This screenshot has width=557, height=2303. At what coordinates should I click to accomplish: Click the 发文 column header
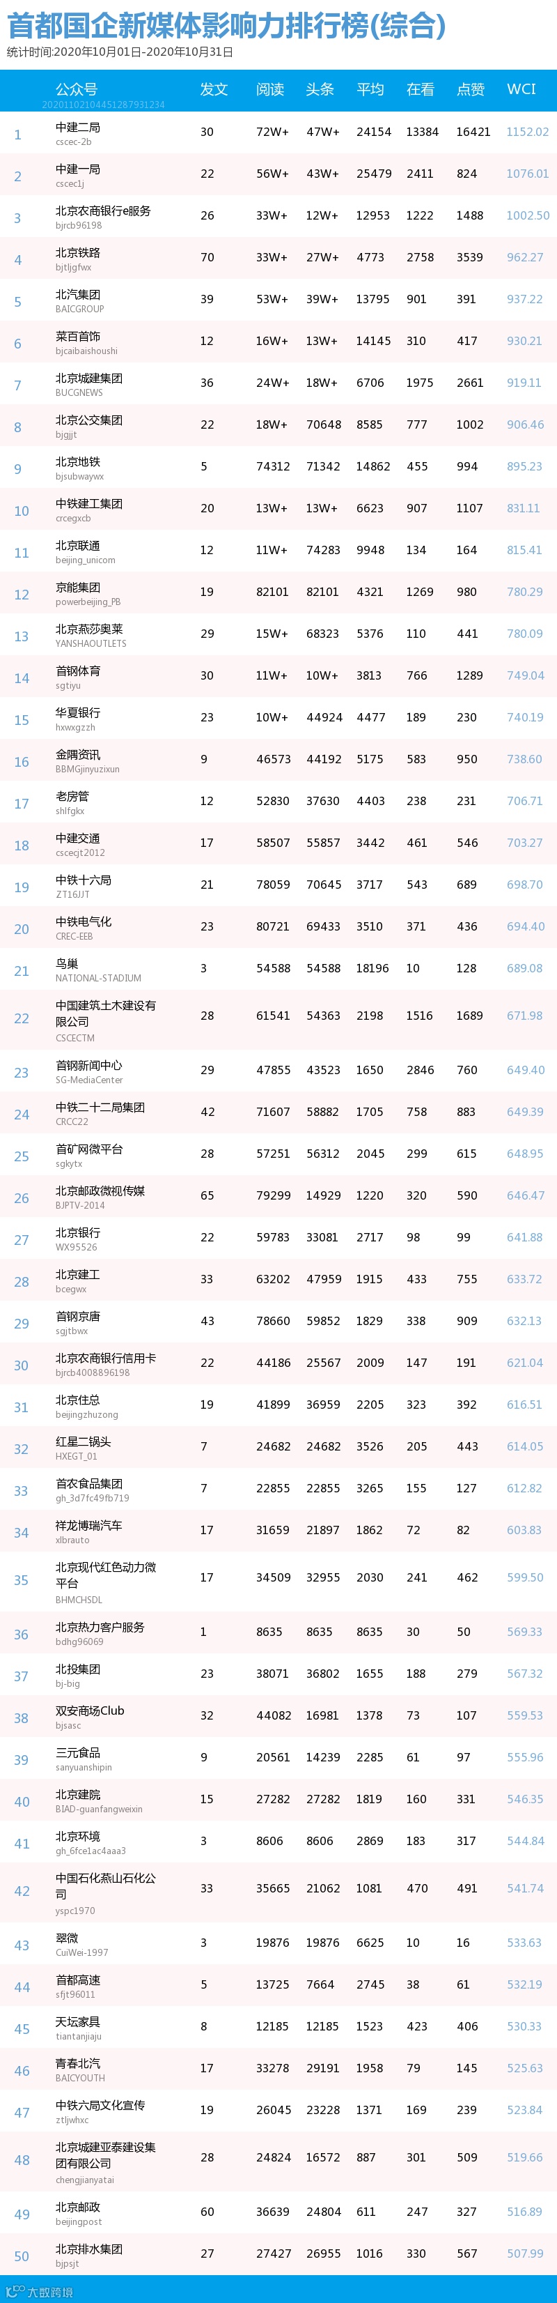(214, 89)
